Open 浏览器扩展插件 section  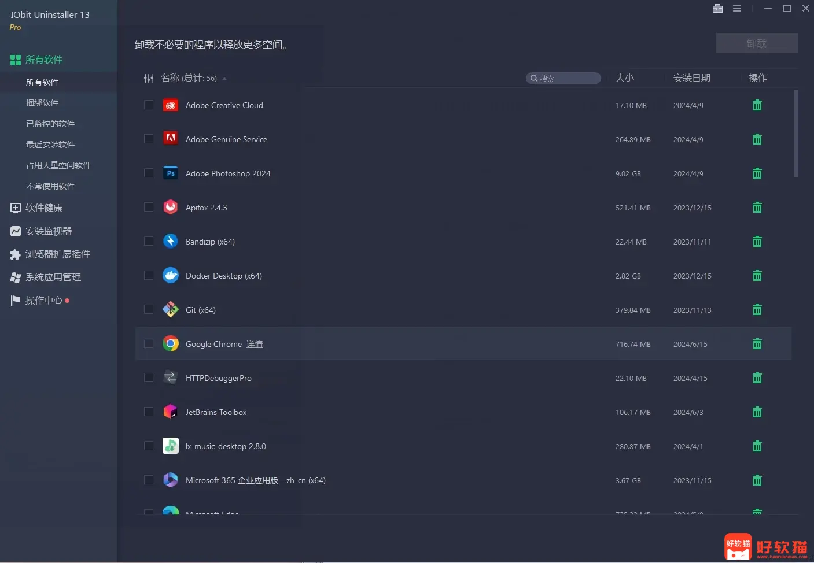51,254
